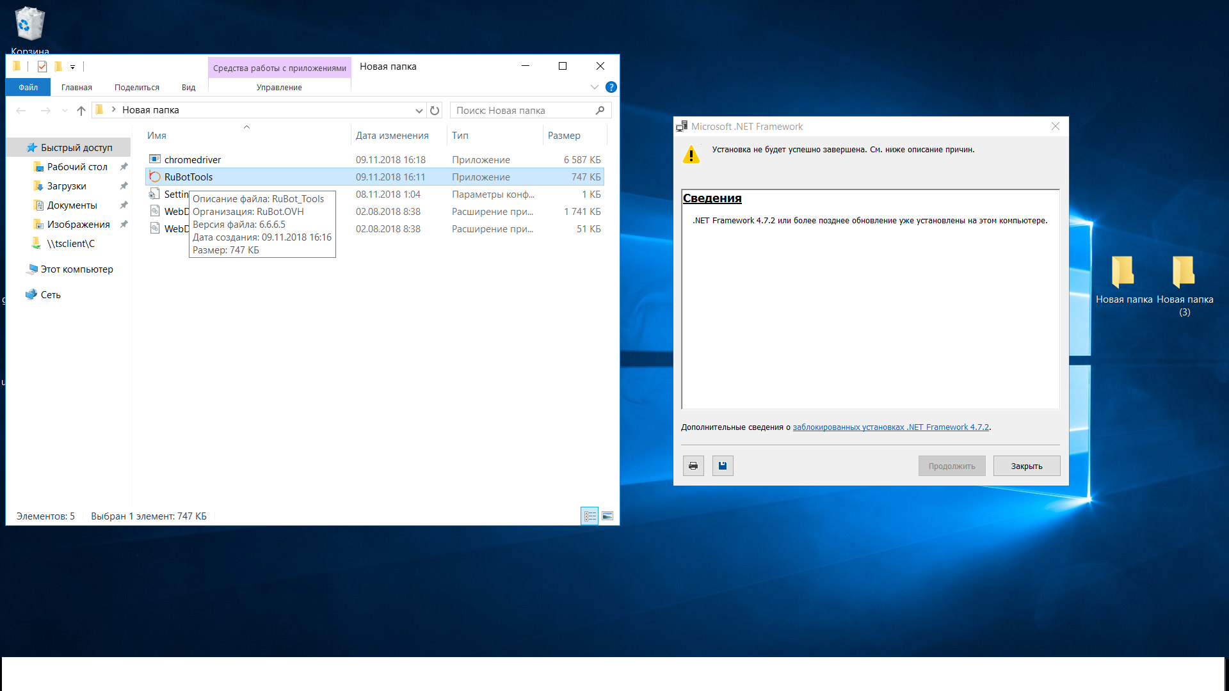
Task: Open the Файл menu tab
Action: (28, 87)
